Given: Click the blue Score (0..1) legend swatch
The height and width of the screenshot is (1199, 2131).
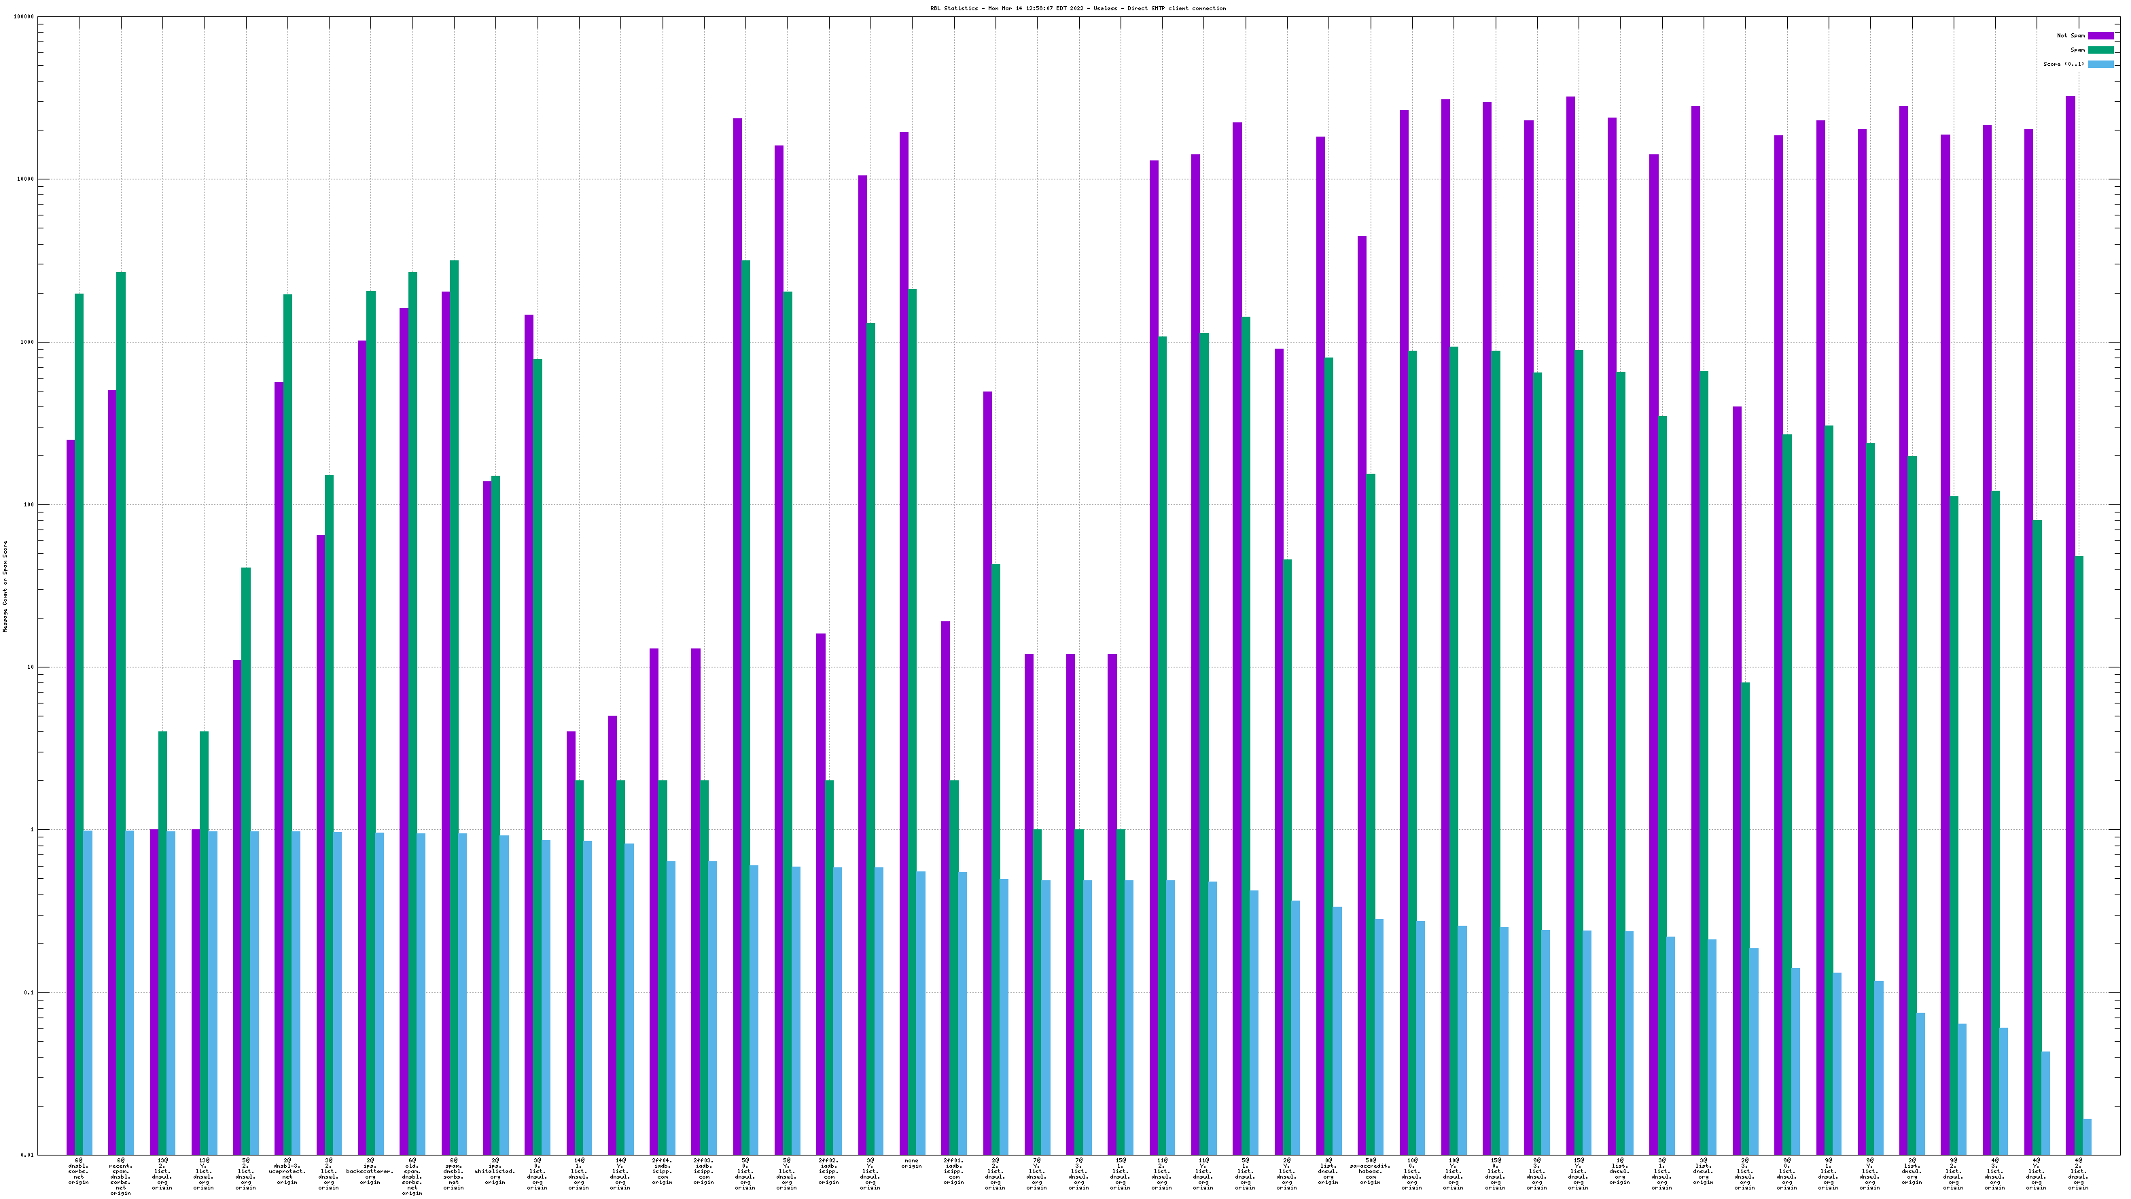Looking at the screenshot, I should point(2100,64).
